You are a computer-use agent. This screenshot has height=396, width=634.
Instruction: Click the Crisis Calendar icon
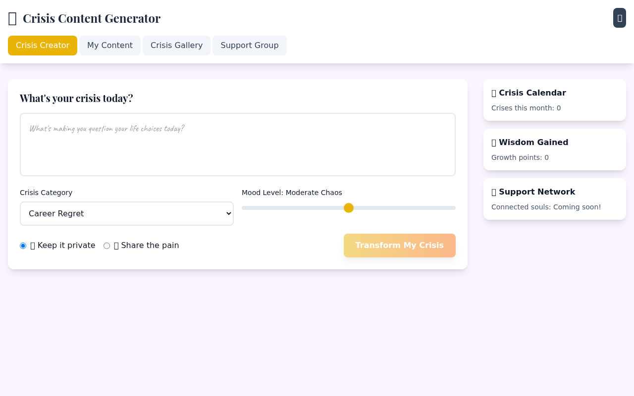coord(494,93)
